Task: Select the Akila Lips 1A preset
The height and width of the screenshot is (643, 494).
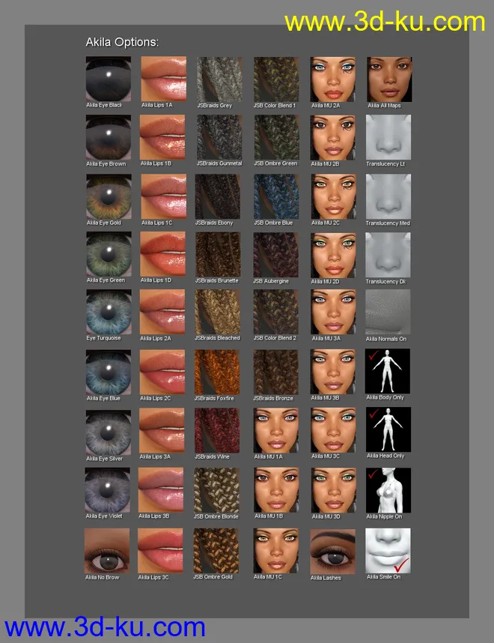Action: [x=162, y=79]
